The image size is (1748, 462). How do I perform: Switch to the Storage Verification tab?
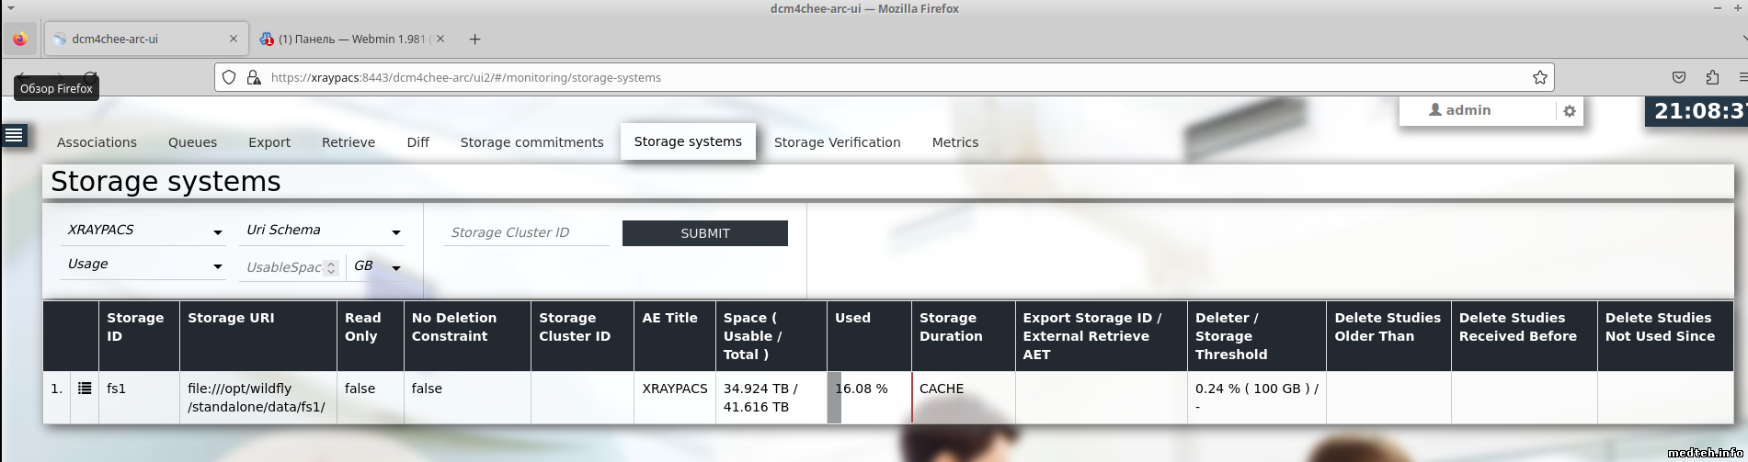pyautogui.click(x=837, y=142)
